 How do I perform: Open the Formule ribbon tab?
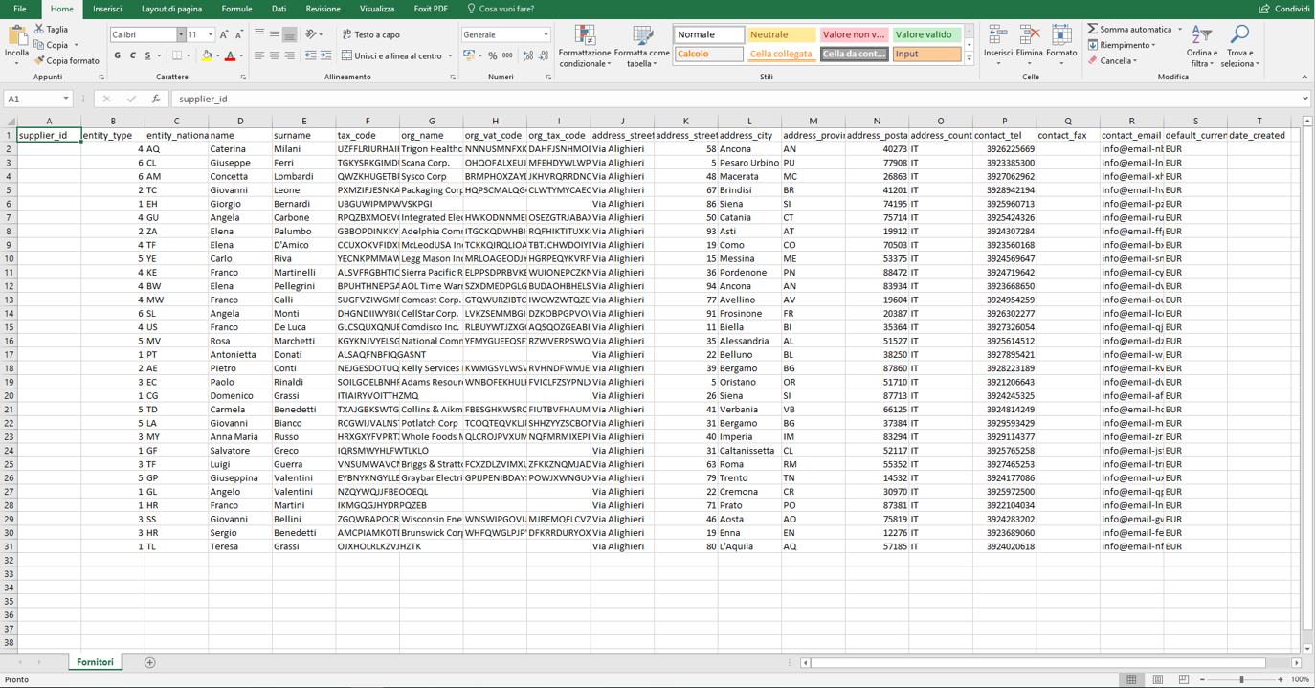pos(236,9)
